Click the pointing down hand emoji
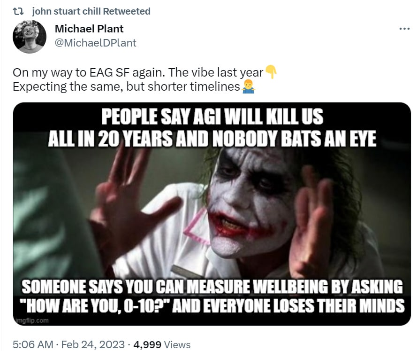Image resolution: width=417 pixels, height=351 pixels. click(271, 72)
